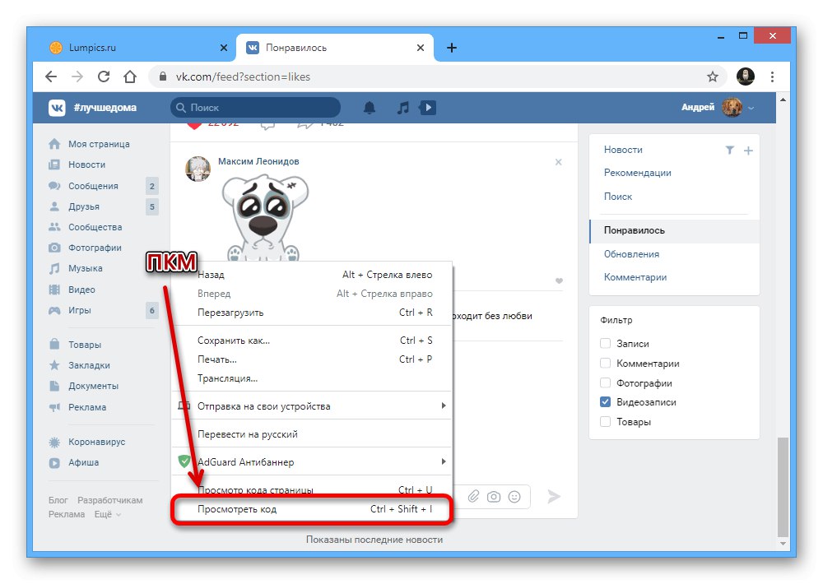Choose Перевести на русский in context menu

(x=312, y=434)
